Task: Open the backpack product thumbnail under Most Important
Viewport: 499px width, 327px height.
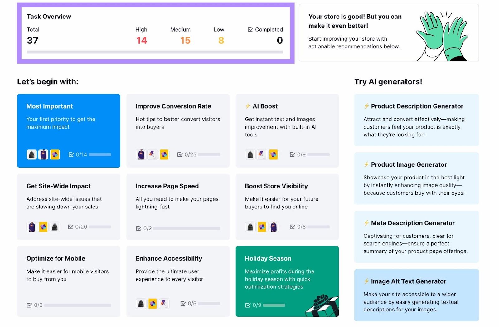Action: coord(31,154)
